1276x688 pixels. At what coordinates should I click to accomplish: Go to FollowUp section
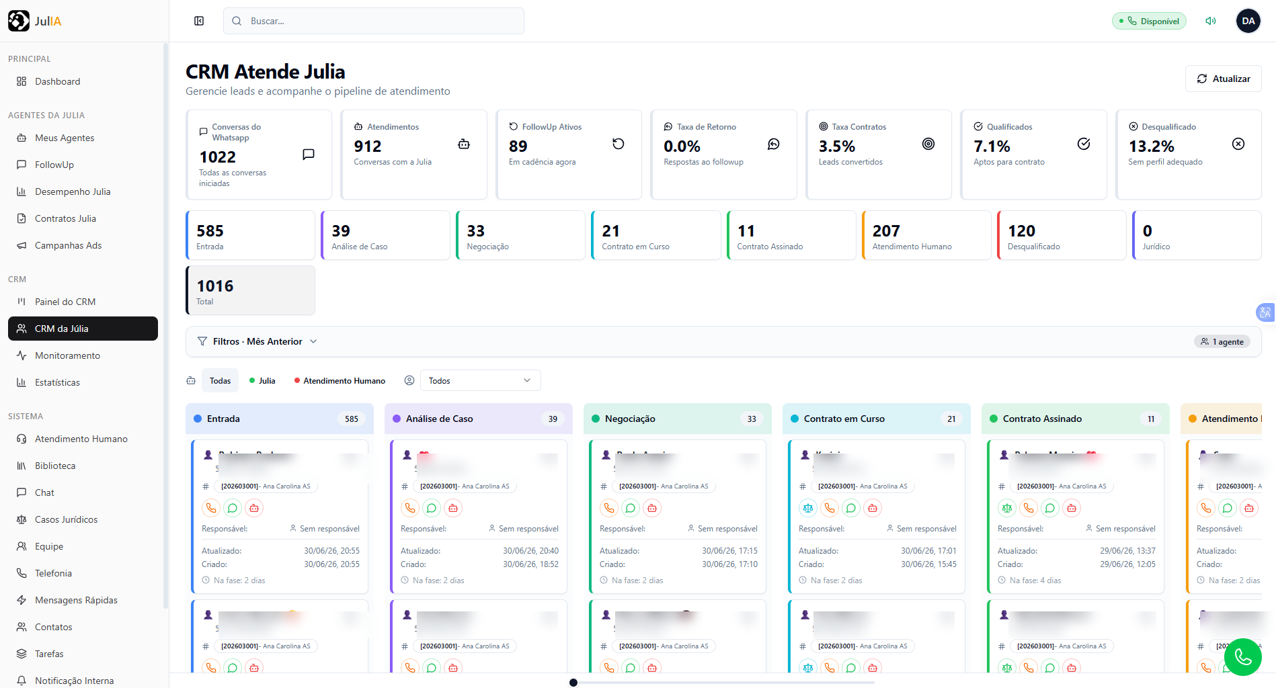point(83,165)
